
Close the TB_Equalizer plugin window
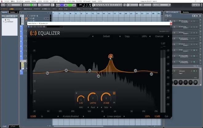(171, 23)
